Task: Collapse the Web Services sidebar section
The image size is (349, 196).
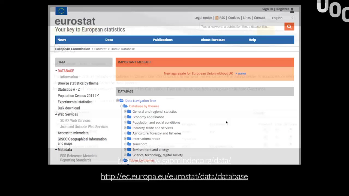Action: [56, 114]
